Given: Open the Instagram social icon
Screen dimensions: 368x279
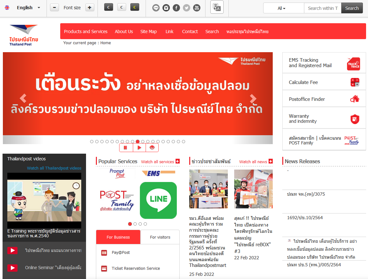Looking at the screenshot, I should tap(166, 8).
